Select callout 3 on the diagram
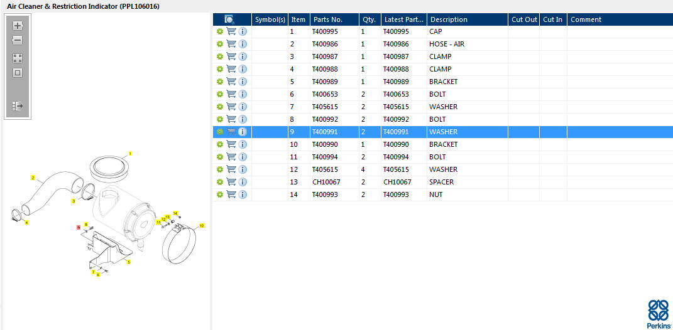This screenshot has width=673, height=330. coord(74,201)
